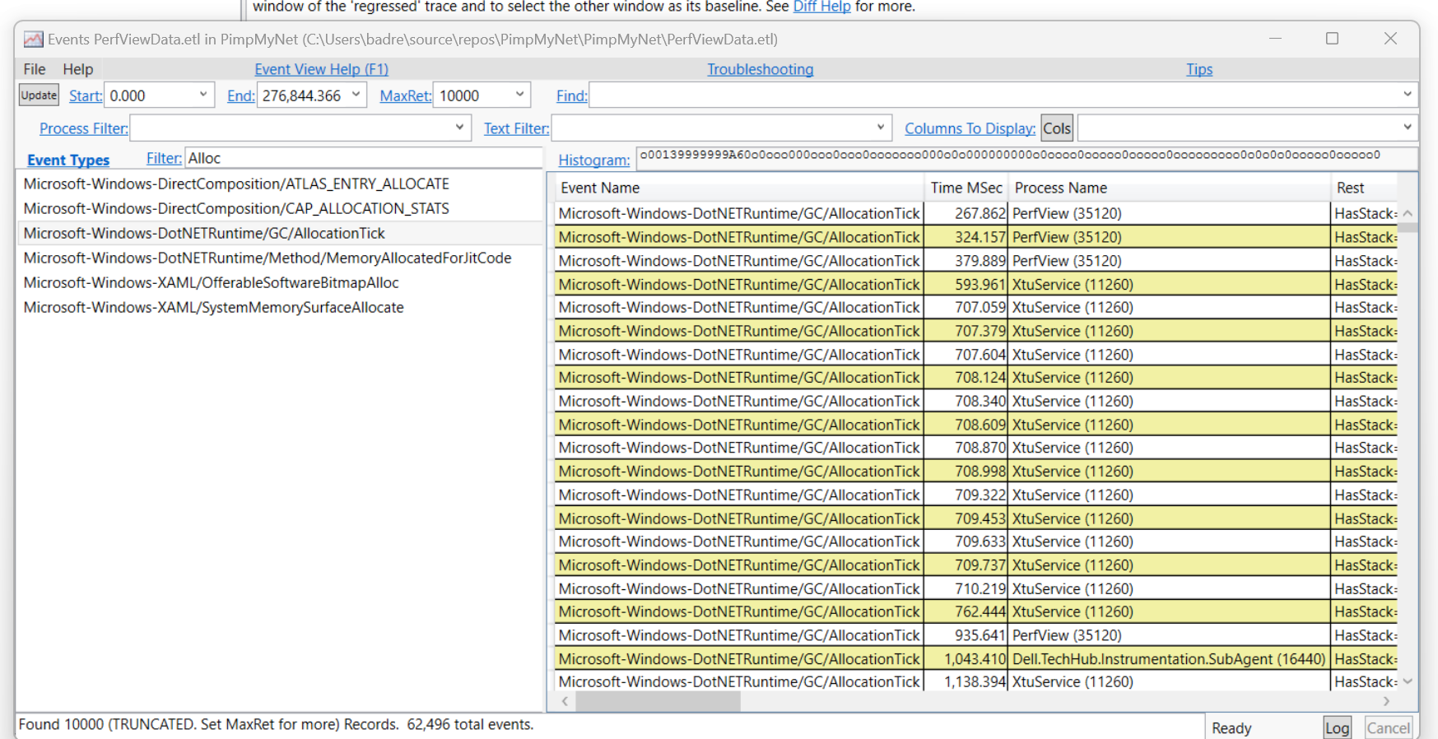Maximize the Events window

(1332, 39)
